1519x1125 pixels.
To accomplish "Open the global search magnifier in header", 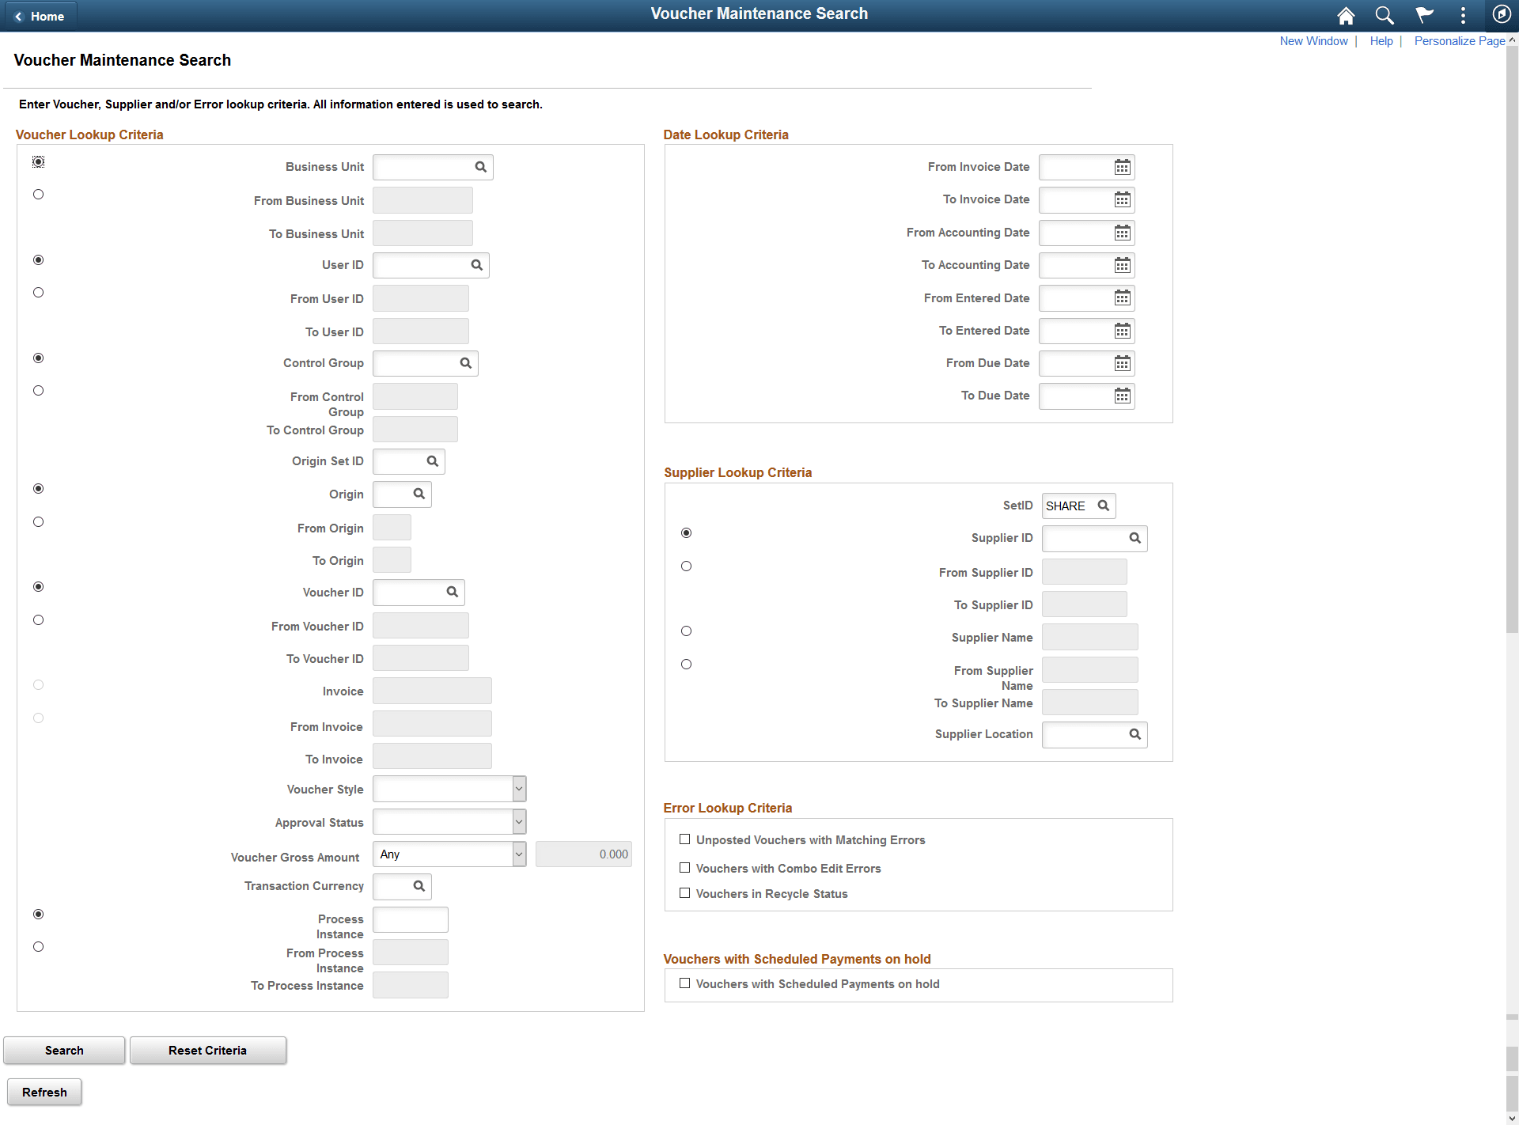I will coord(1385,15).
